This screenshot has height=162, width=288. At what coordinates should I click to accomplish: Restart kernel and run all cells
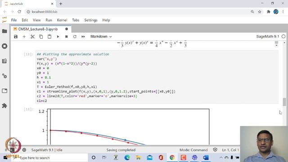coord(83,36)
